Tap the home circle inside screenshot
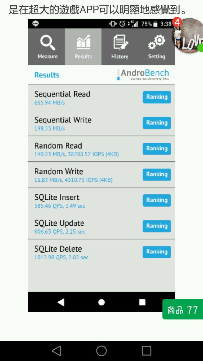This screenshot has width=203, height=361. click(101, 302)
